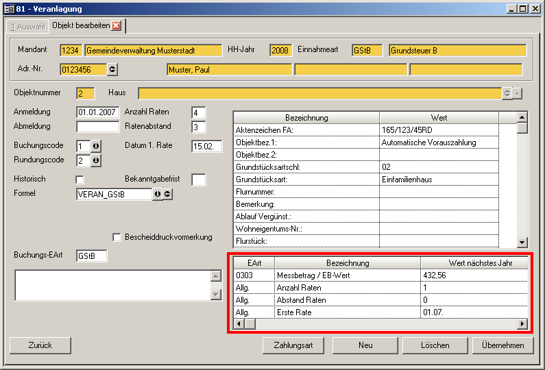Toggle the Historisch checkbox
This screenshot has height=370, width=545.
click(x=80, y=180)
